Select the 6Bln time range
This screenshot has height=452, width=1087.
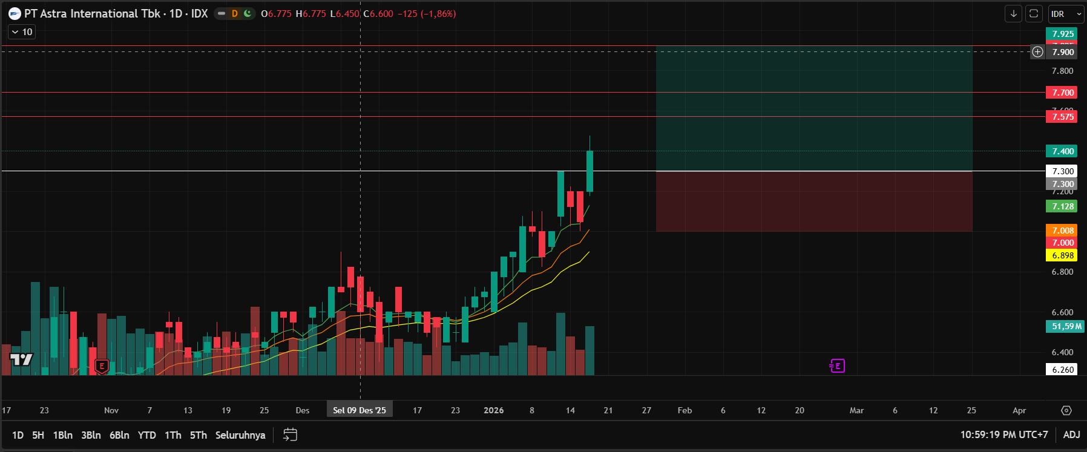point(119,435)
